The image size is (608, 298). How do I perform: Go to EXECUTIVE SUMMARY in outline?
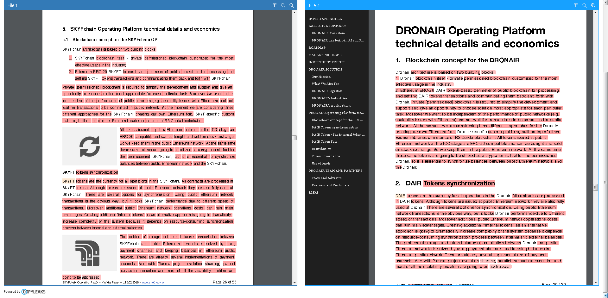(x=327, y=26)
